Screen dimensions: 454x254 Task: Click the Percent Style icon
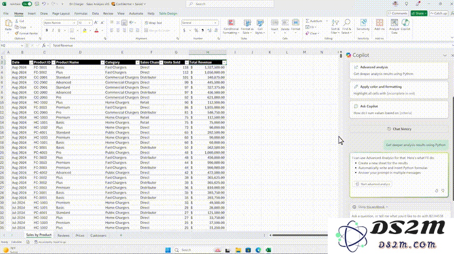click(x=196, y=30)
